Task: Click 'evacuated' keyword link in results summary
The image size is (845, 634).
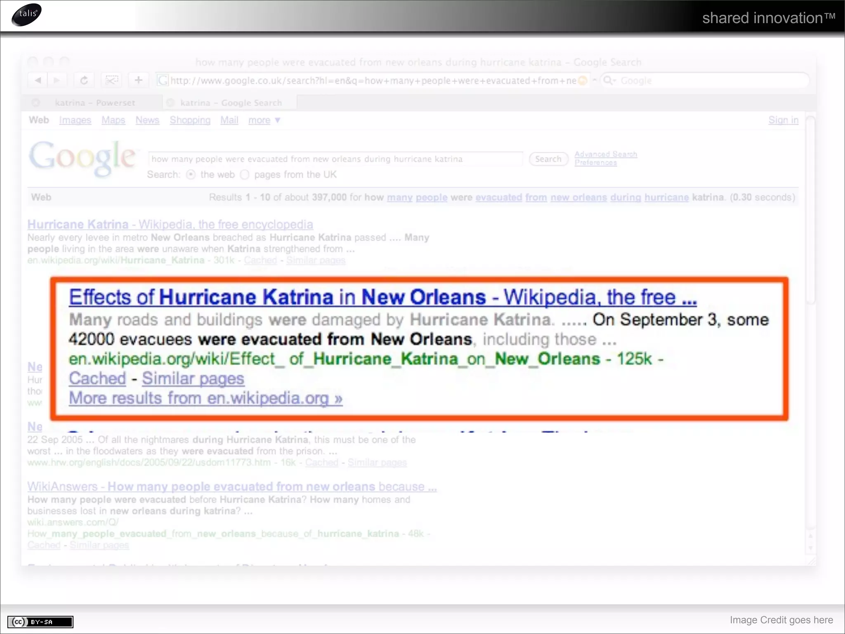Action: 499,197
